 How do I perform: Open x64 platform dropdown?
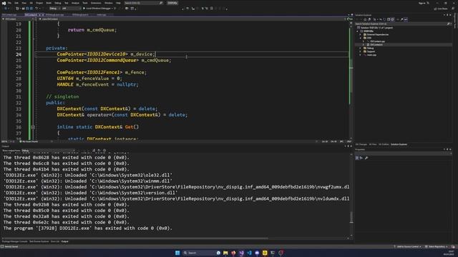[x=71, y=9]
